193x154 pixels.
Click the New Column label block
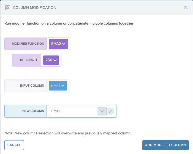point(26,111)
